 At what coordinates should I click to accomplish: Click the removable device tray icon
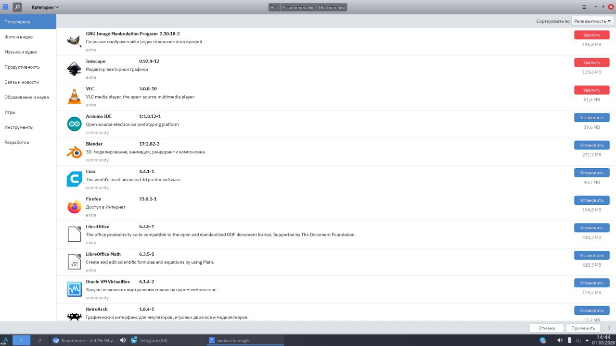[570, 340]
